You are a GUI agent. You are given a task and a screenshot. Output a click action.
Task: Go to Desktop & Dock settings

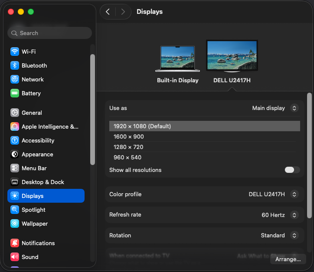43,182
